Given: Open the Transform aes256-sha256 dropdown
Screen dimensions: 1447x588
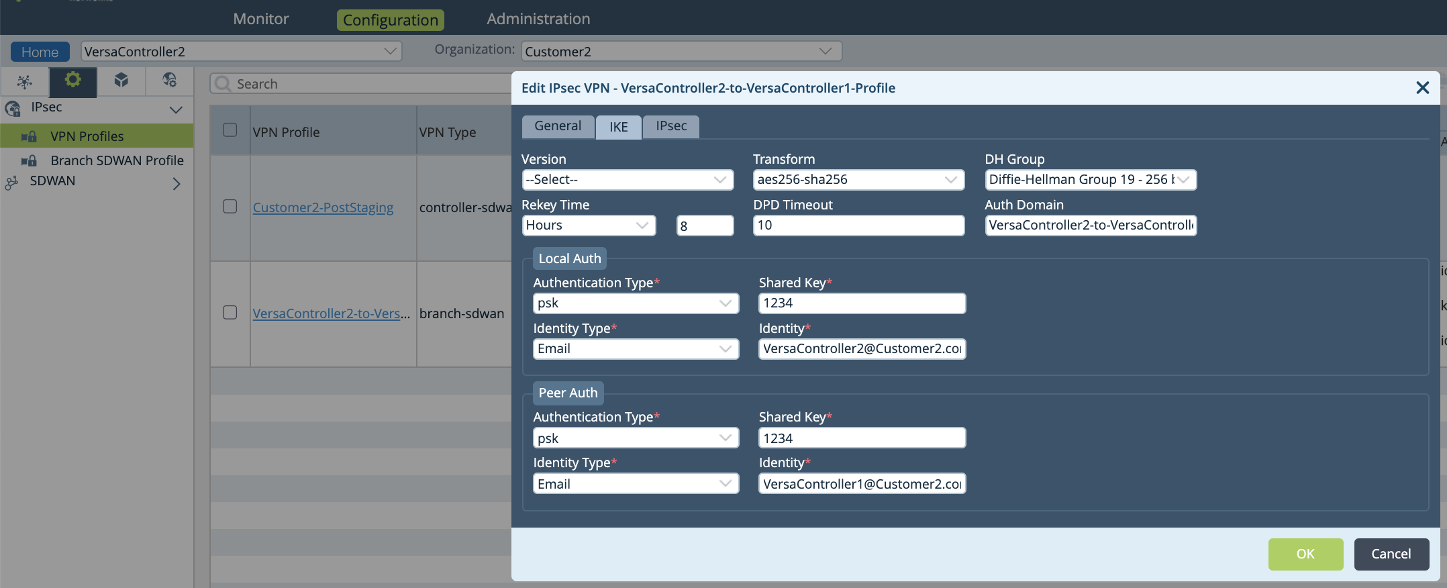Looking at the screenshot, I should pyautogui.click(x=859, y=180).
